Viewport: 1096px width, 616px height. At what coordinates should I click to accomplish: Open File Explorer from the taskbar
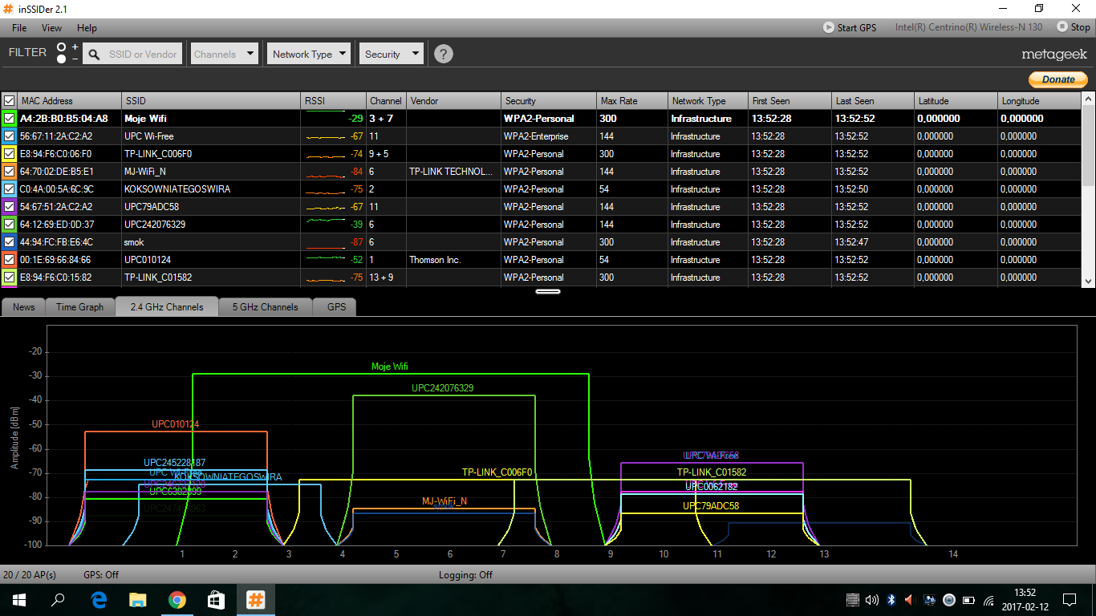(138, 600)
